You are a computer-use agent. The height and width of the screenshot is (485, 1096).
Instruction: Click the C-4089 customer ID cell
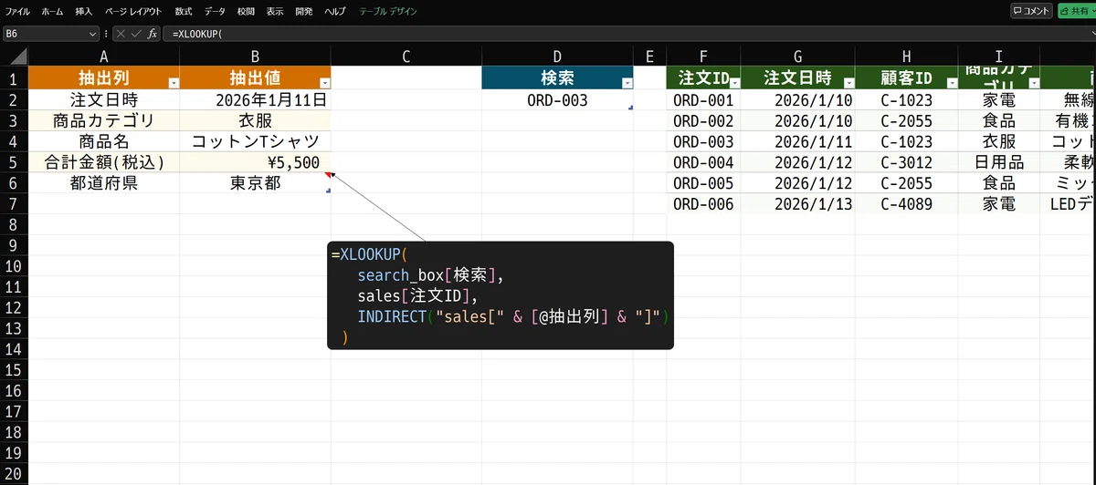[907, 204]
